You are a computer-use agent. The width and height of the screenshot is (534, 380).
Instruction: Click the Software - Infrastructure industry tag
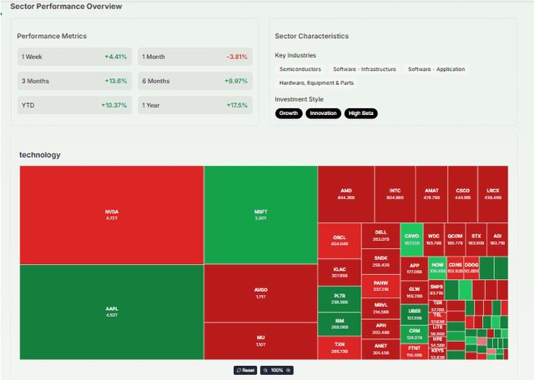coord(365,69)
